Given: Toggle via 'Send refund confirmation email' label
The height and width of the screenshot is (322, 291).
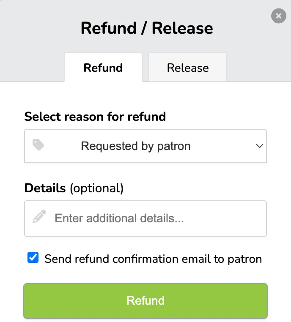Looking at the screenshot, I should click(153, 259).
